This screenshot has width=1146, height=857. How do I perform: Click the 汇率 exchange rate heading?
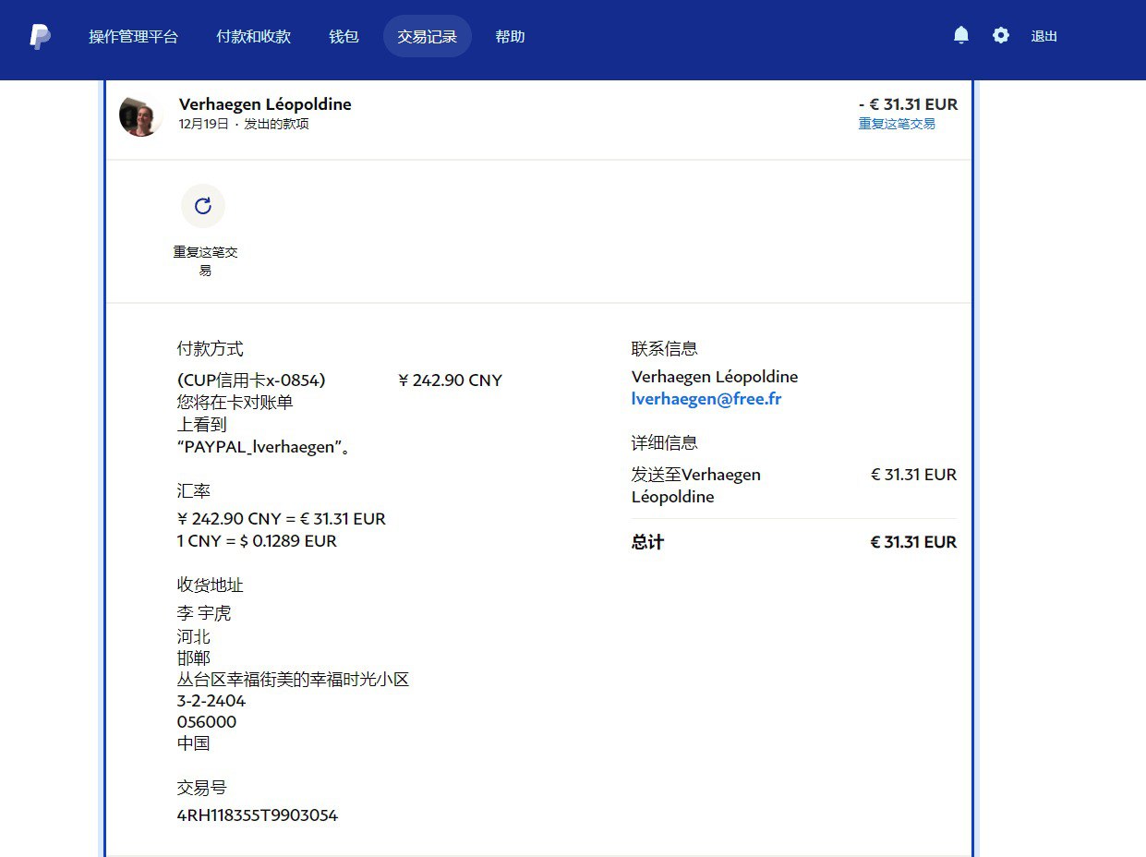pyautogui.click(x=193, y=491)
